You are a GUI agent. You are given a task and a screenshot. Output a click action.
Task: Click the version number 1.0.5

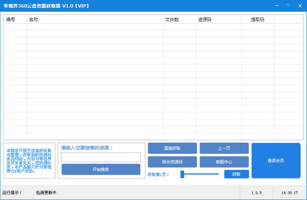(x=256, y=193)
